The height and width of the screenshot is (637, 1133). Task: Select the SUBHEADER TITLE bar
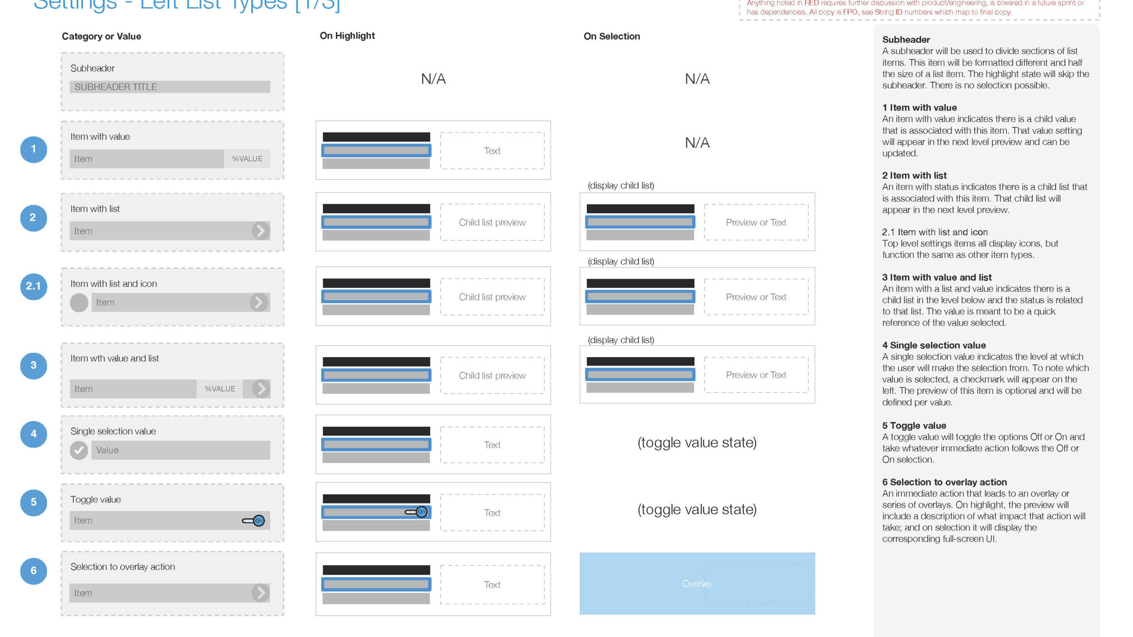coord(170,87)
